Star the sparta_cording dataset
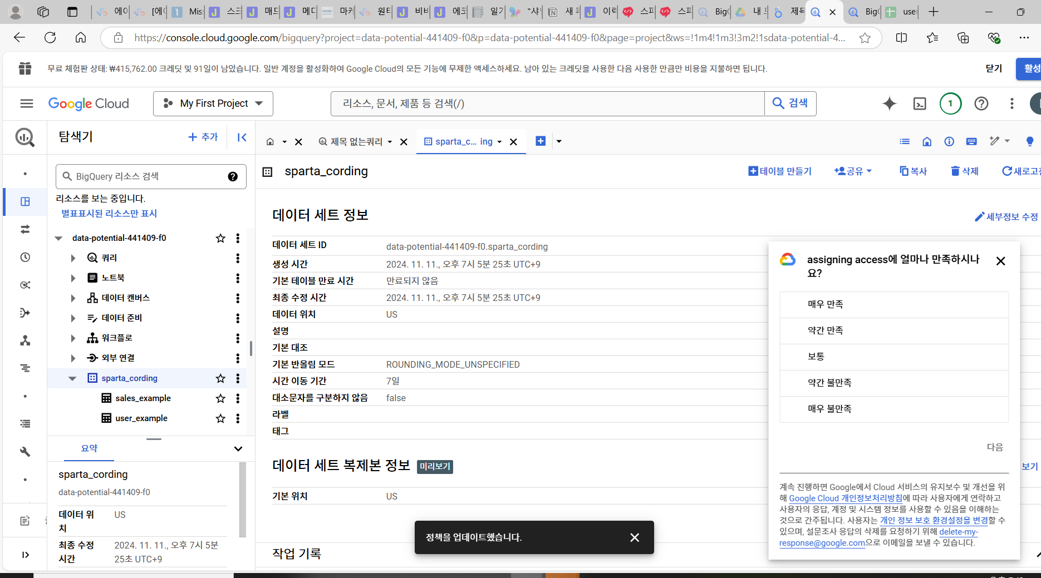 click(x=220, y=378)
